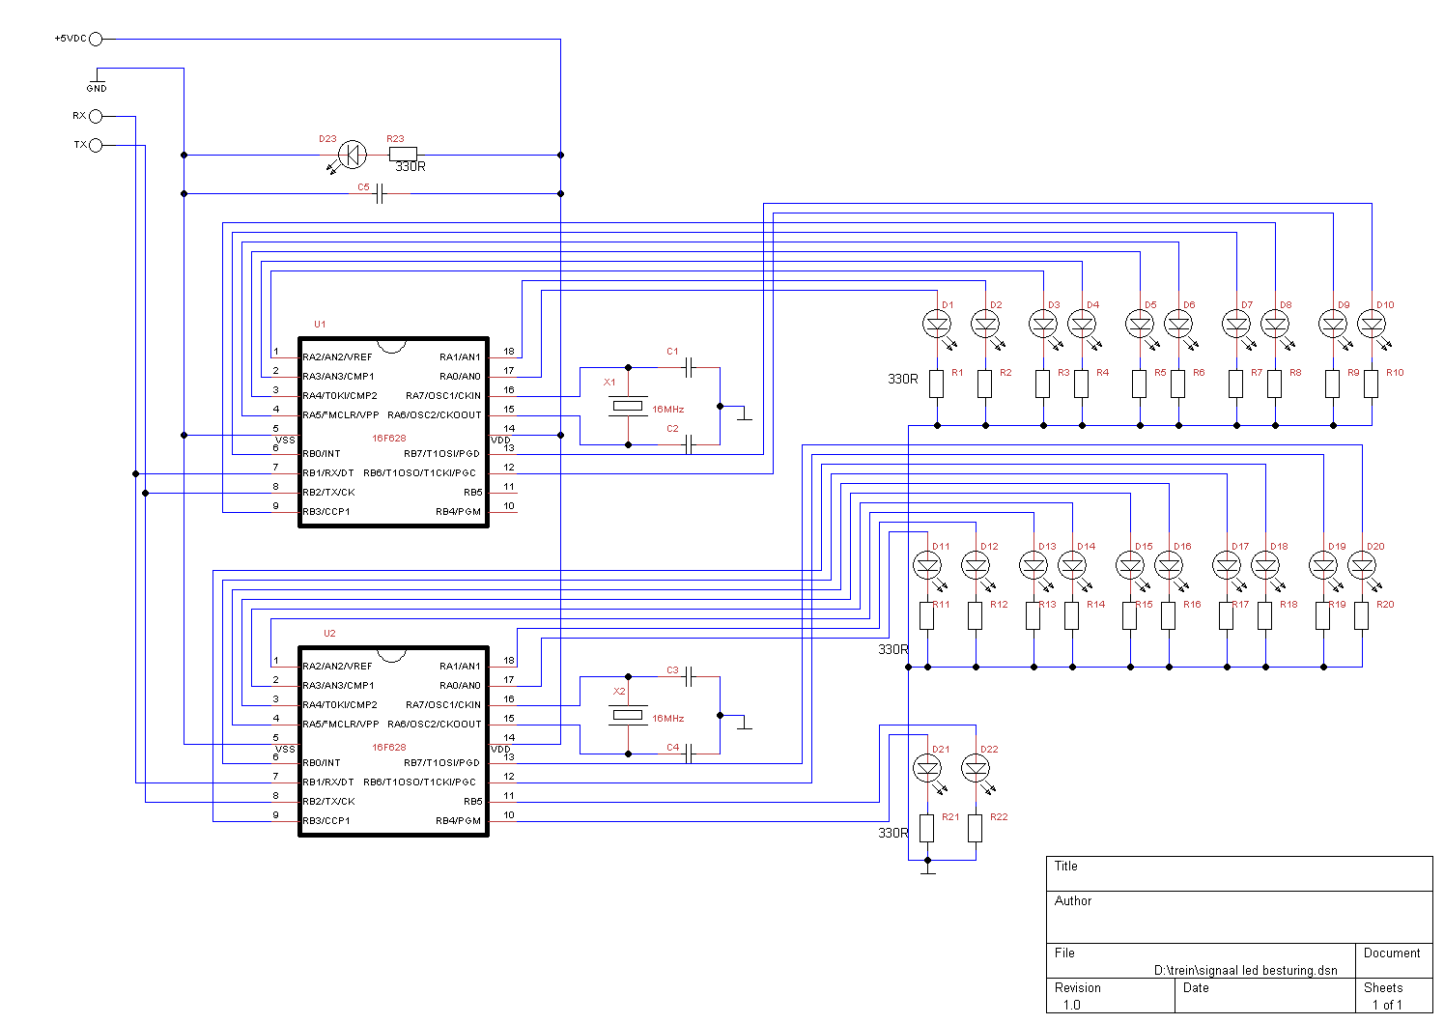The width and height of the screenshot is (1444, 1024).
Task: Click the +5VDC terminal circle
Action: point(96,40)
